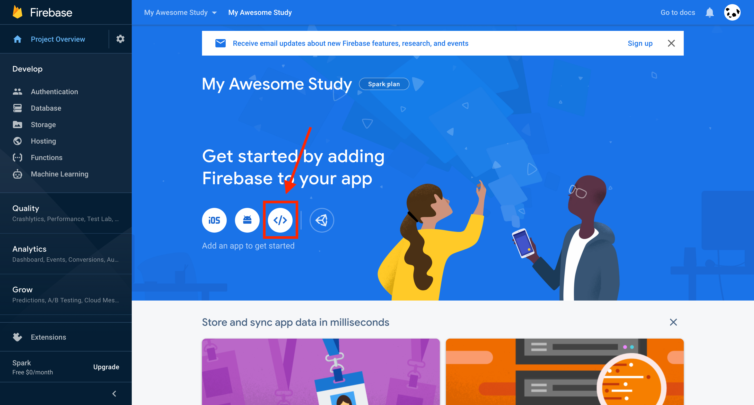Select the Project Overview menu item

(58, 39)
